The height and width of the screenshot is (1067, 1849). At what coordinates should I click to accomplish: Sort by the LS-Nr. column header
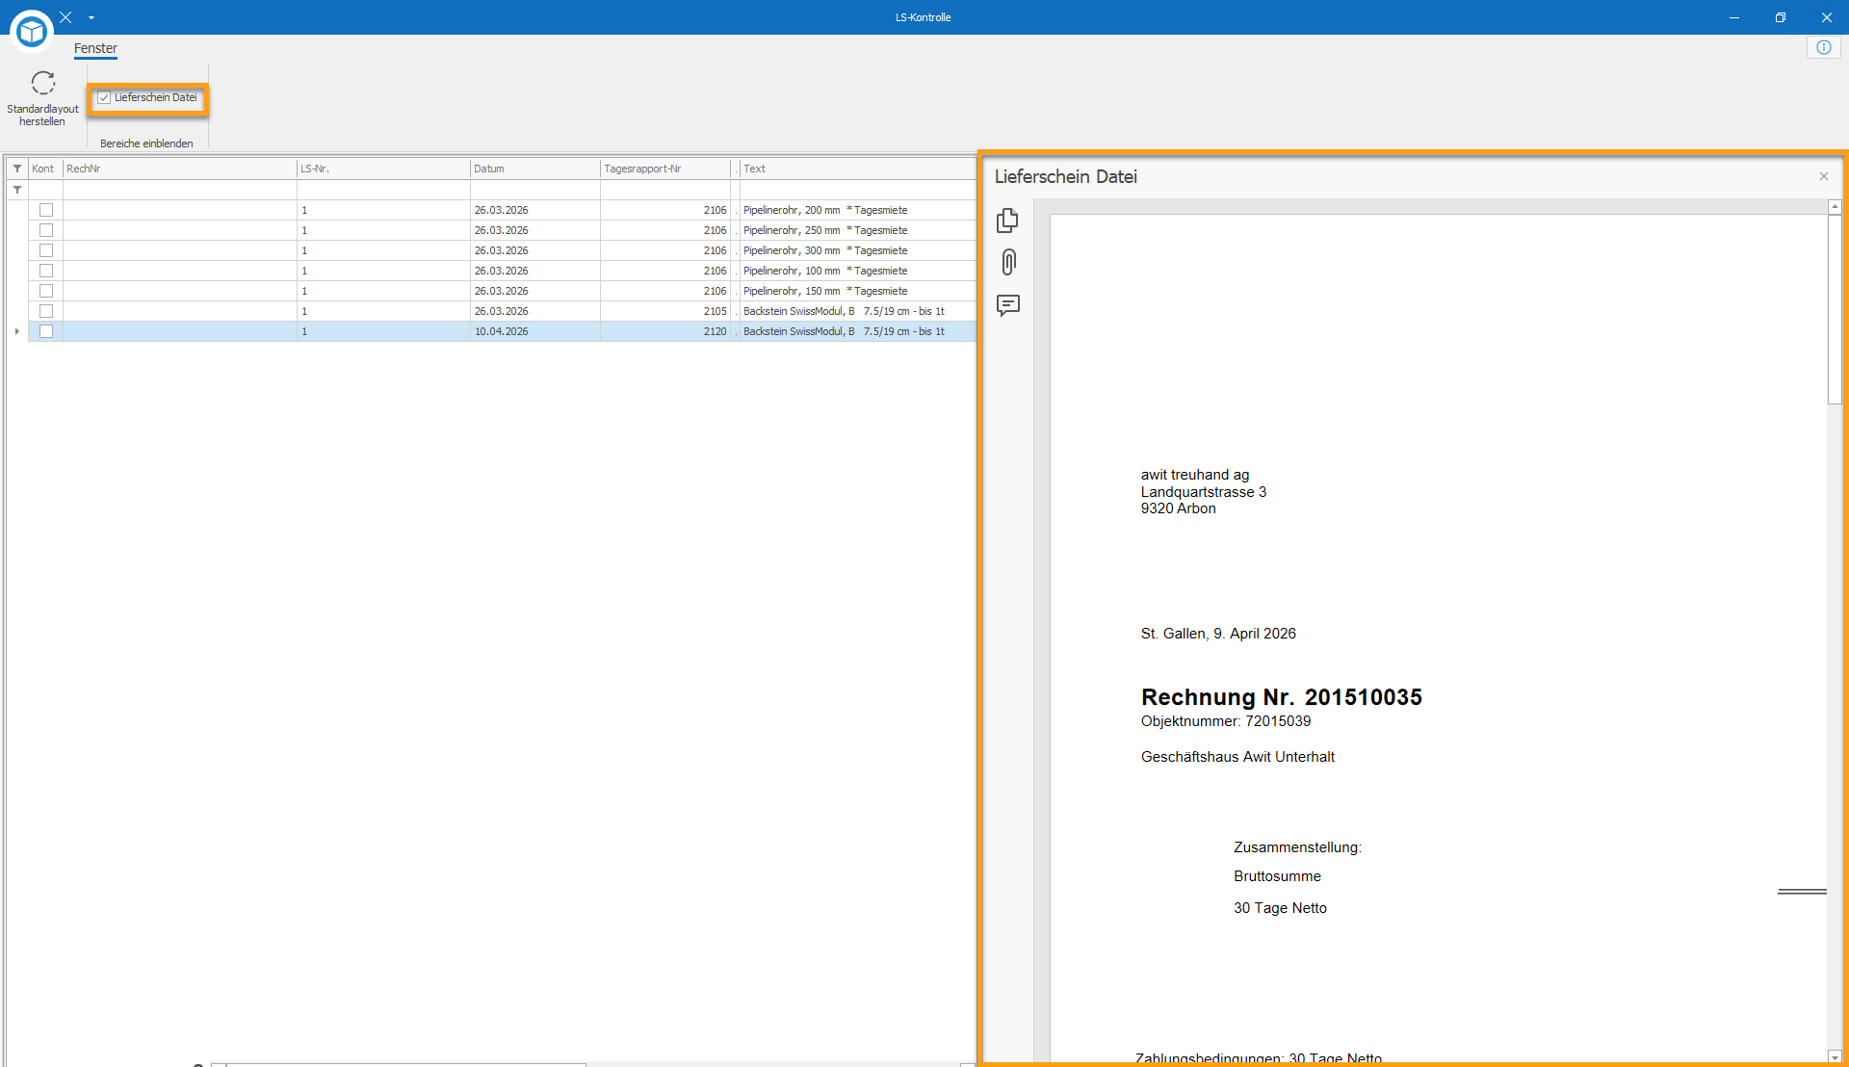383,169
